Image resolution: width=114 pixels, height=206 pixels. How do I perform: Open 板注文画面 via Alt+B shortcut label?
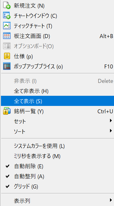tap(106, 36)
